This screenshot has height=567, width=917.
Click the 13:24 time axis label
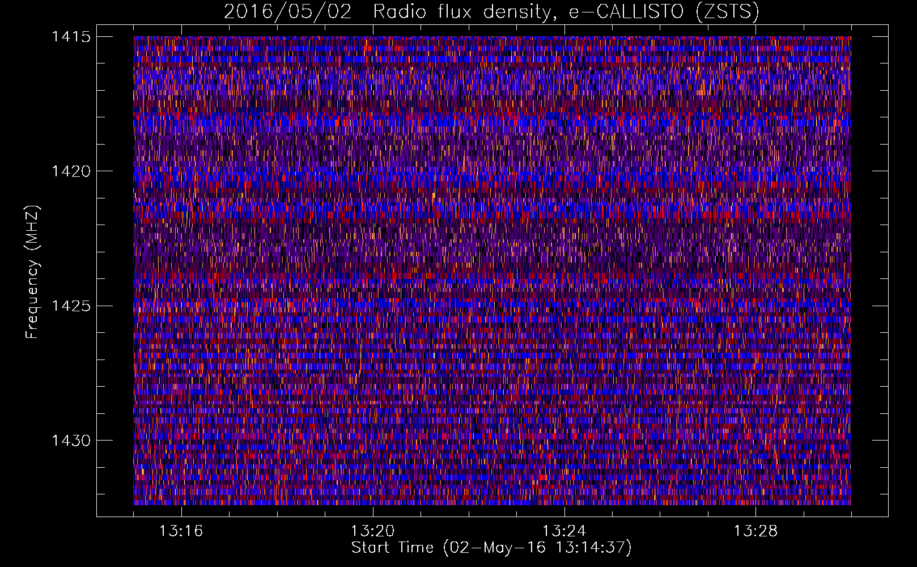[x=564, y=531]
